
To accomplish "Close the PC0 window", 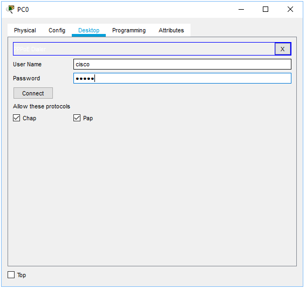I will click(290, 9).
